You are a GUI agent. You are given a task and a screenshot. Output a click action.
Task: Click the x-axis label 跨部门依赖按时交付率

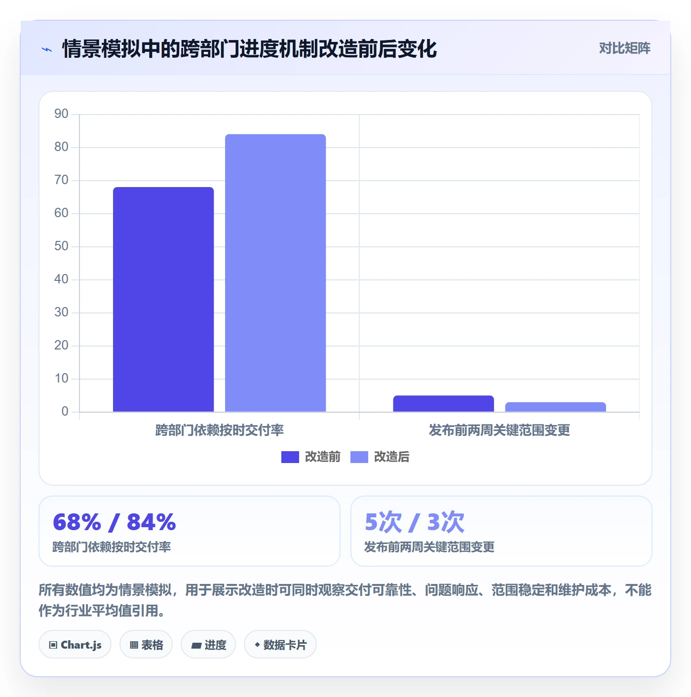coord(220,430)
